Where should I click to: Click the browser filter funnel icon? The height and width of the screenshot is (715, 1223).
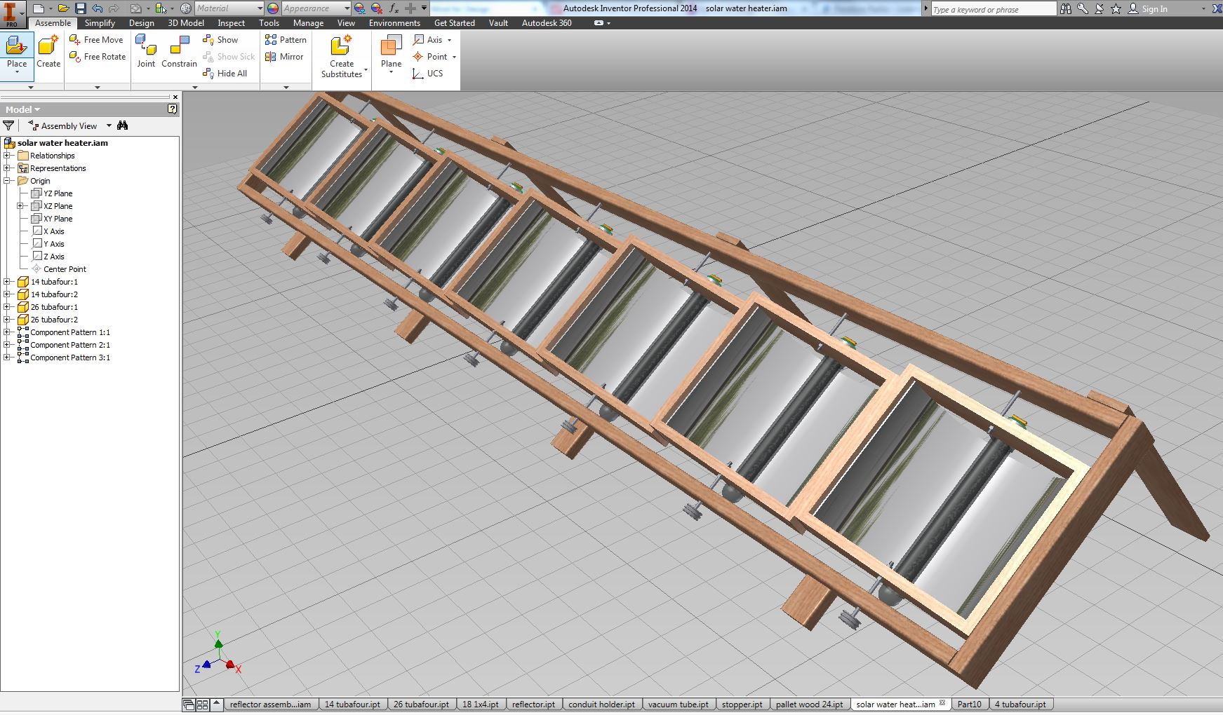click(x=8, y=125)
